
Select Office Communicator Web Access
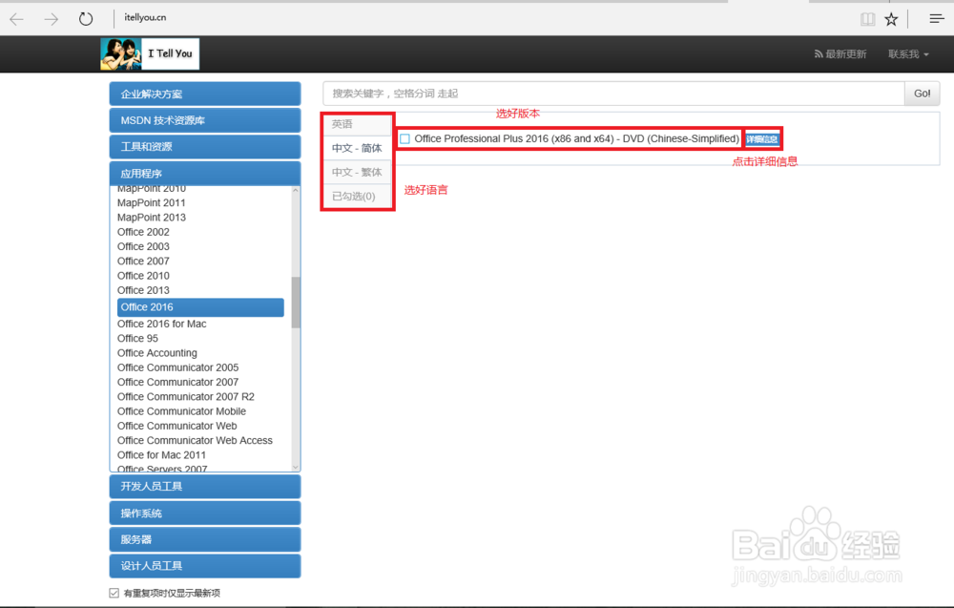coord(195,441)
